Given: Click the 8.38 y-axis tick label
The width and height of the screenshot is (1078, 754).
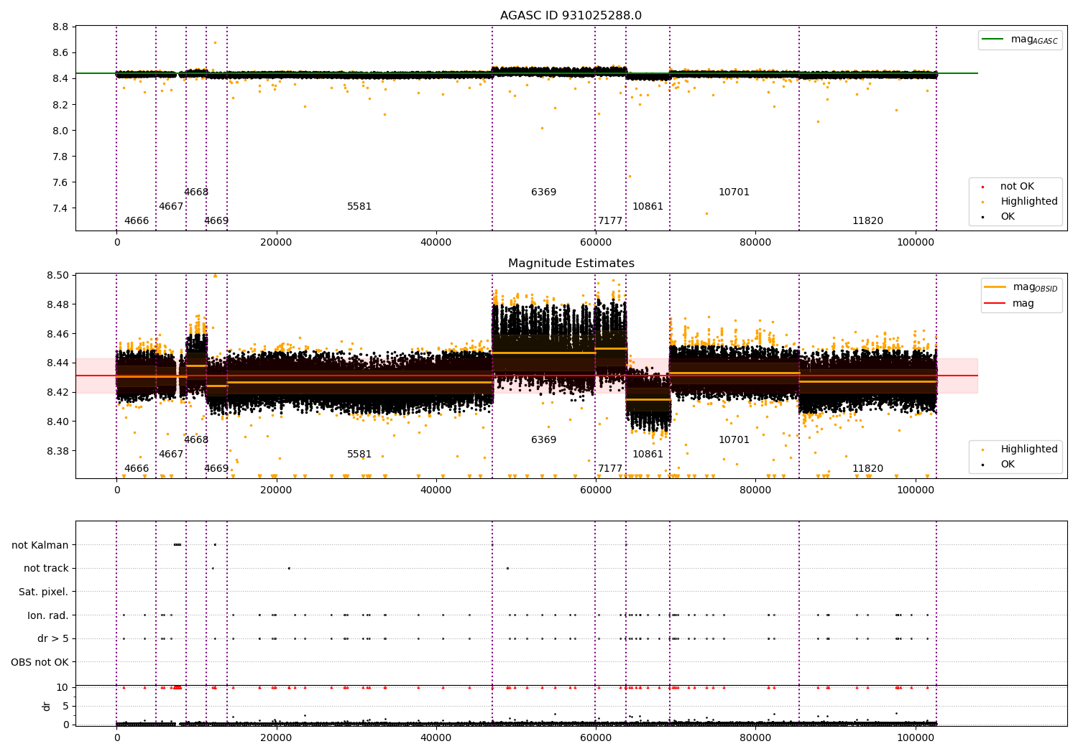Looking at the screenshot, I should [58, 452].
